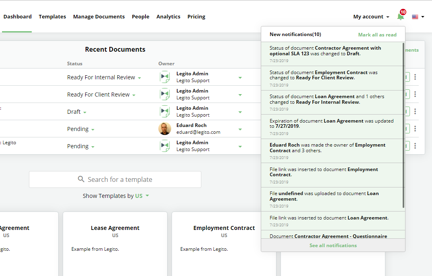Open the notifications bell icon
The image size is (432, 276).
coord(400,17)
